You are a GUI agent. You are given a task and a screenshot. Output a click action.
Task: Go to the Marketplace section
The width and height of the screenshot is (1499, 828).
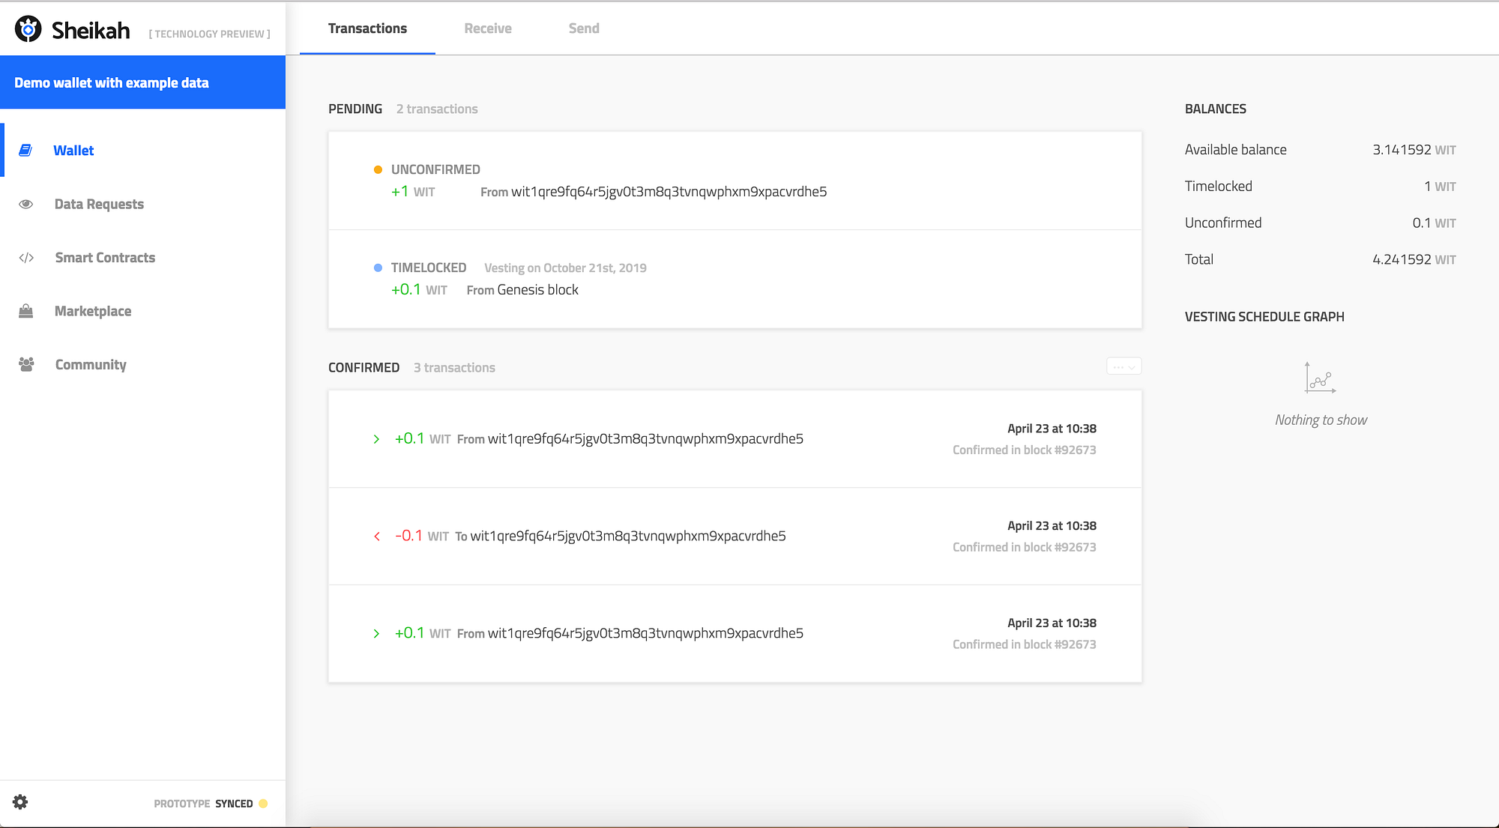93,311
